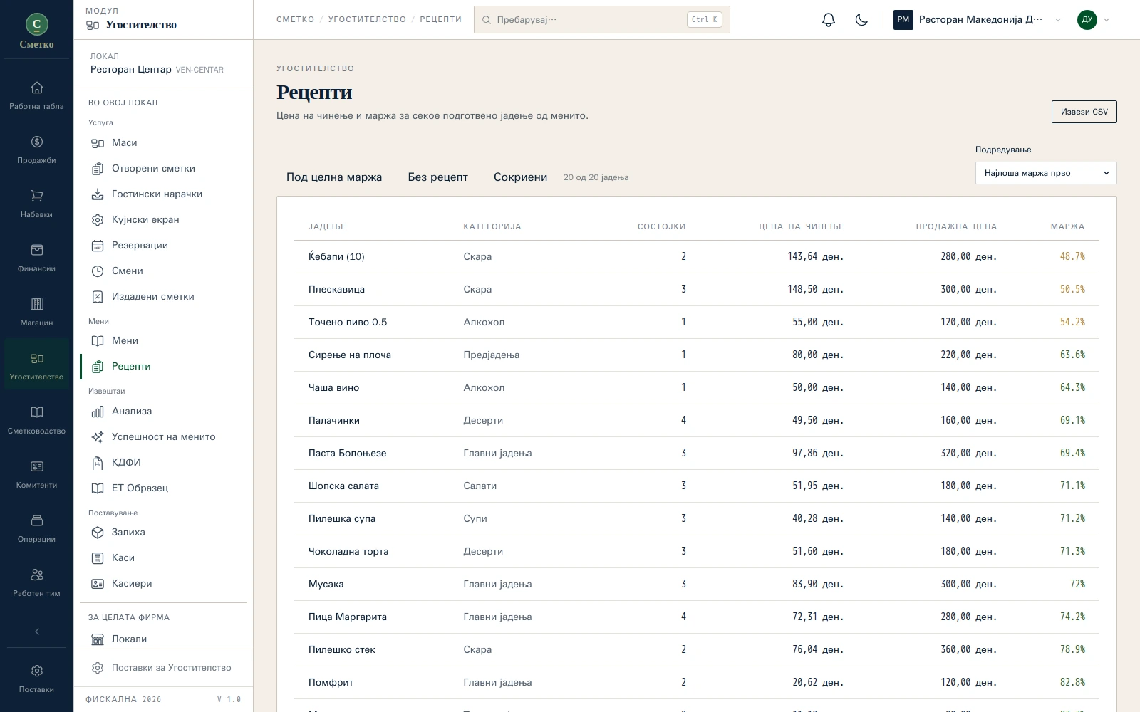
Task: Open Отворени сметки menu item
Action: coord(164,169)
